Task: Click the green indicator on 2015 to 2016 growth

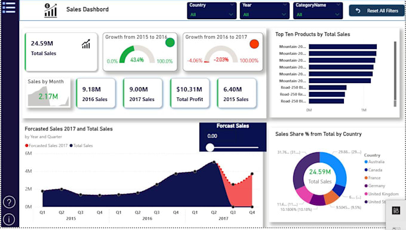Action: (170, 42)
